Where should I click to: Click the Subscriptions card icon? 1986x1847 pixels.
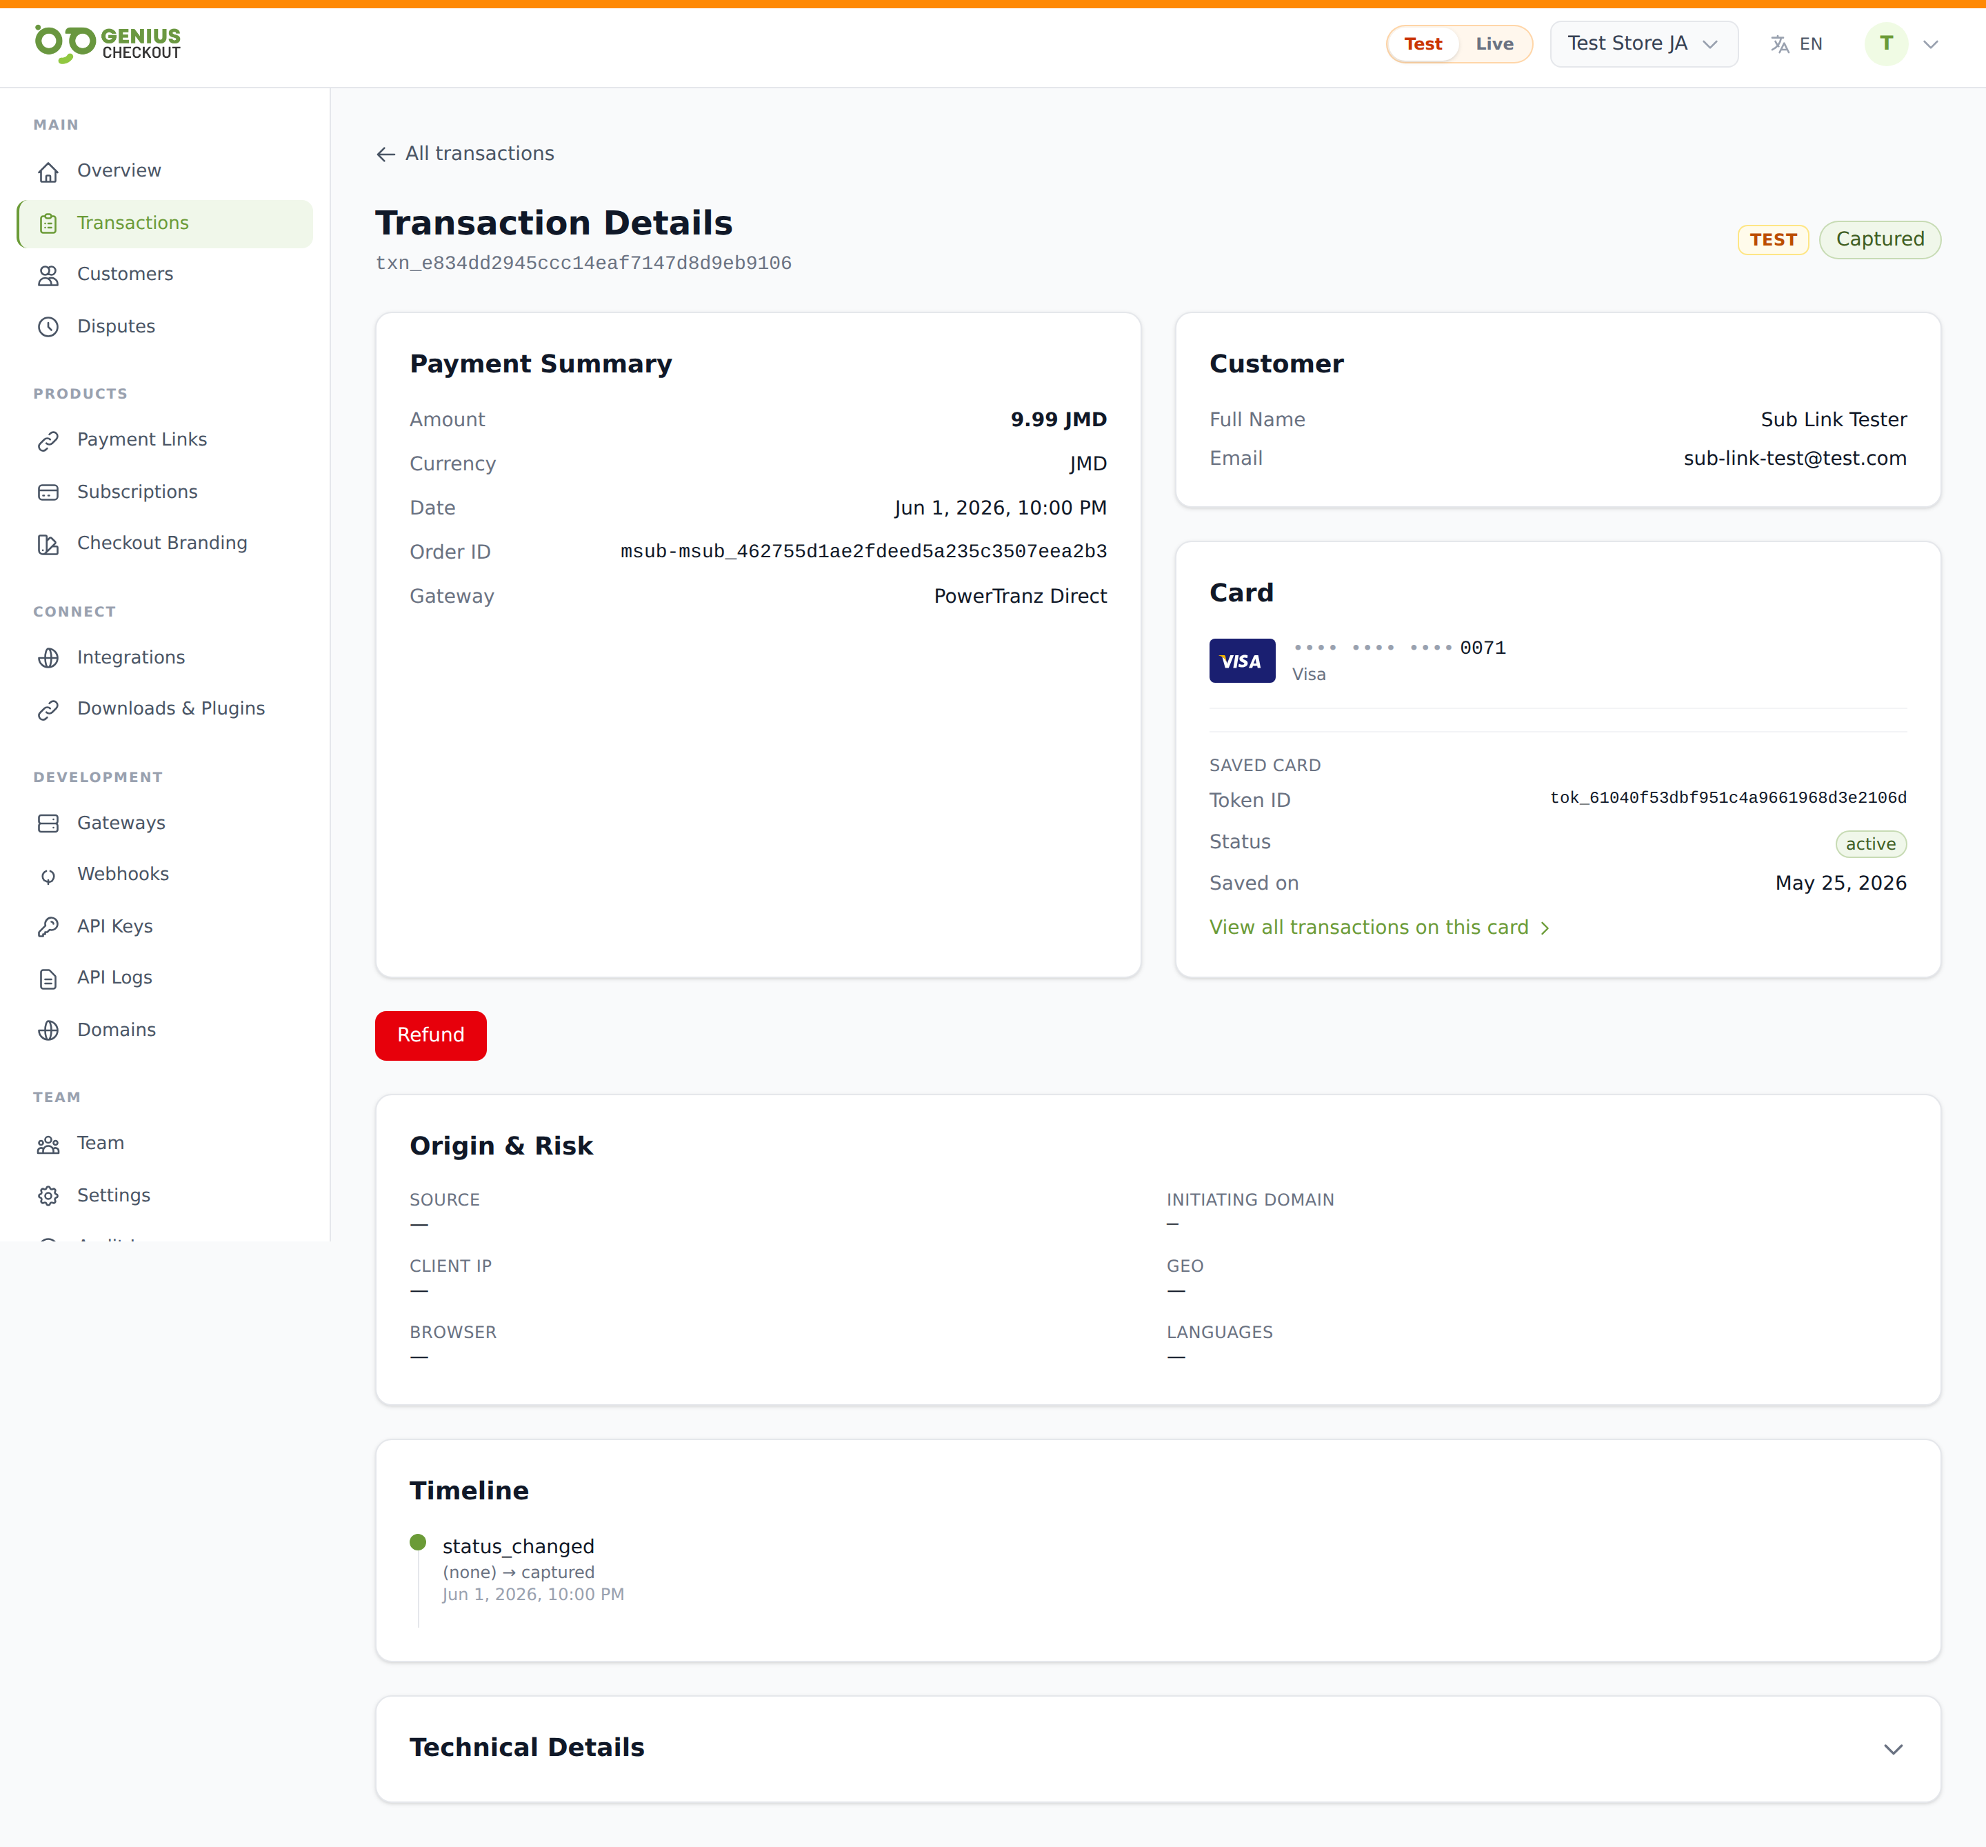click(x=48, y=492)
